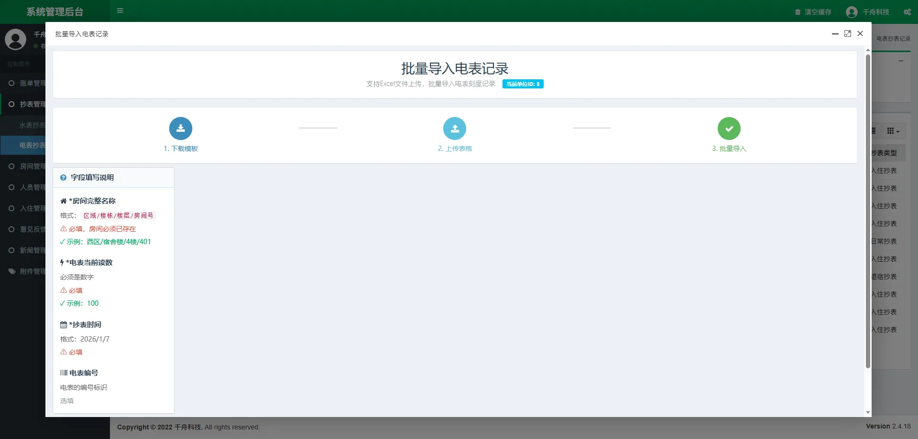The height and width of the screenshot is (439, 918).
Task: Click the 批量导入 green checkmark icon
Action: (729, 128)
